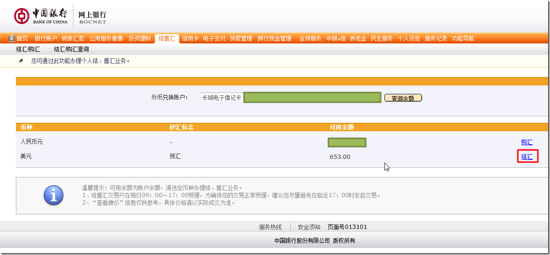This screenshot has height=255, width=550.
Task: Select the 结汇/购汇查询 submenu item
Action: tap(71, 49)
